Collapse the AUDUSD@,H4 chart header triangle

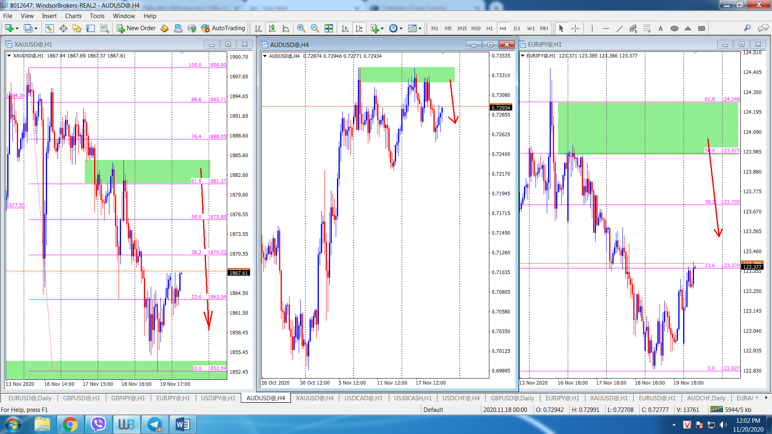(265, 56)
